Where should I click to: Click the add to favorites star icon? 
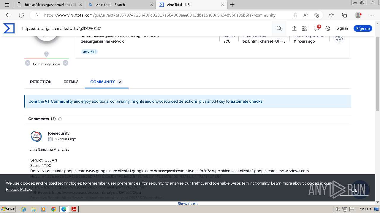click(316, 15)
